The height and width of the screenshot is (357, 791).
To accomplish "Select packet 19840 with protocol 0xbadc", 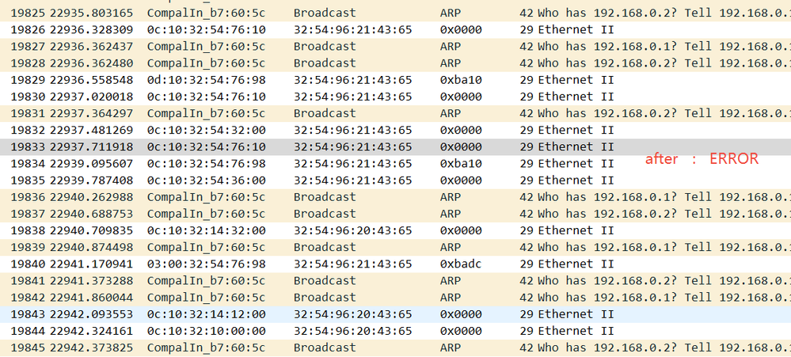I will 317,264.
